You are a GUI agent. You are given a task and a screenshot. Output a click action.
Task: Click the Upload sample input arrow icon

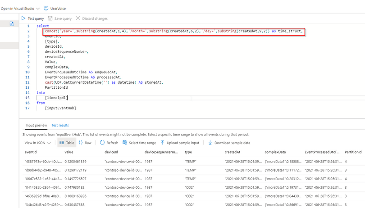point(163,143)
